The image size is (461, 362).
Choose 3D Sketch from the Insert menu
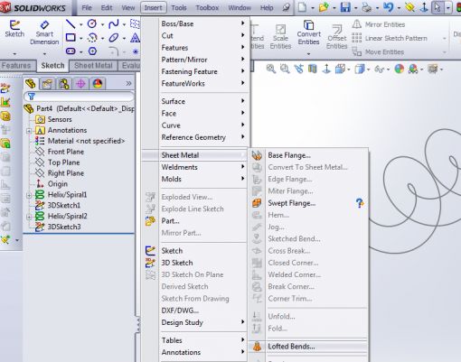click(x=194, y=263)
